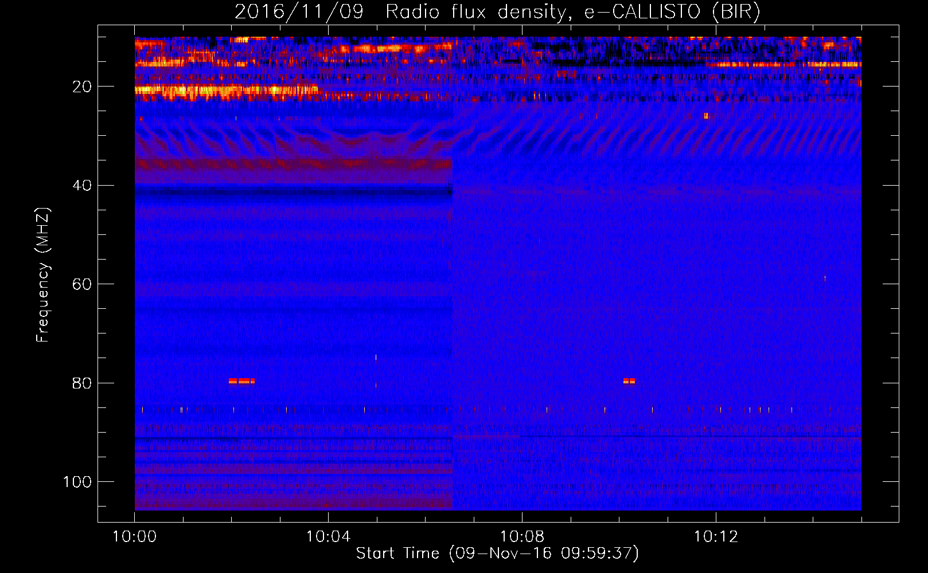Click the '40' frequency tick label
The image size is (928, 573).
click(82, 186)
